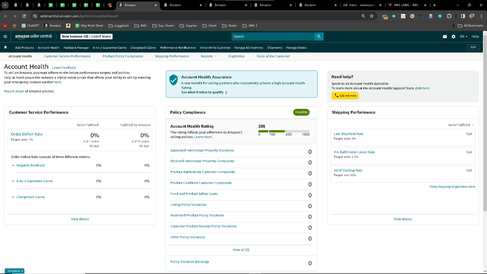Image resolution: width=487 pixels, height=274 pixels.
Task: Click the Order Defect Rate link
Action: tap(27, 134)
